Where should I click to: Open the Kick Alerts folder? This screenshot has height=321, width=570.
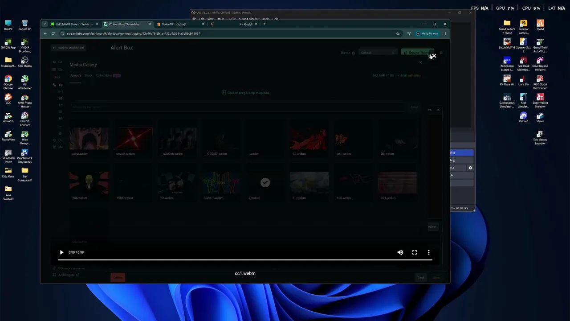[8, 173]
